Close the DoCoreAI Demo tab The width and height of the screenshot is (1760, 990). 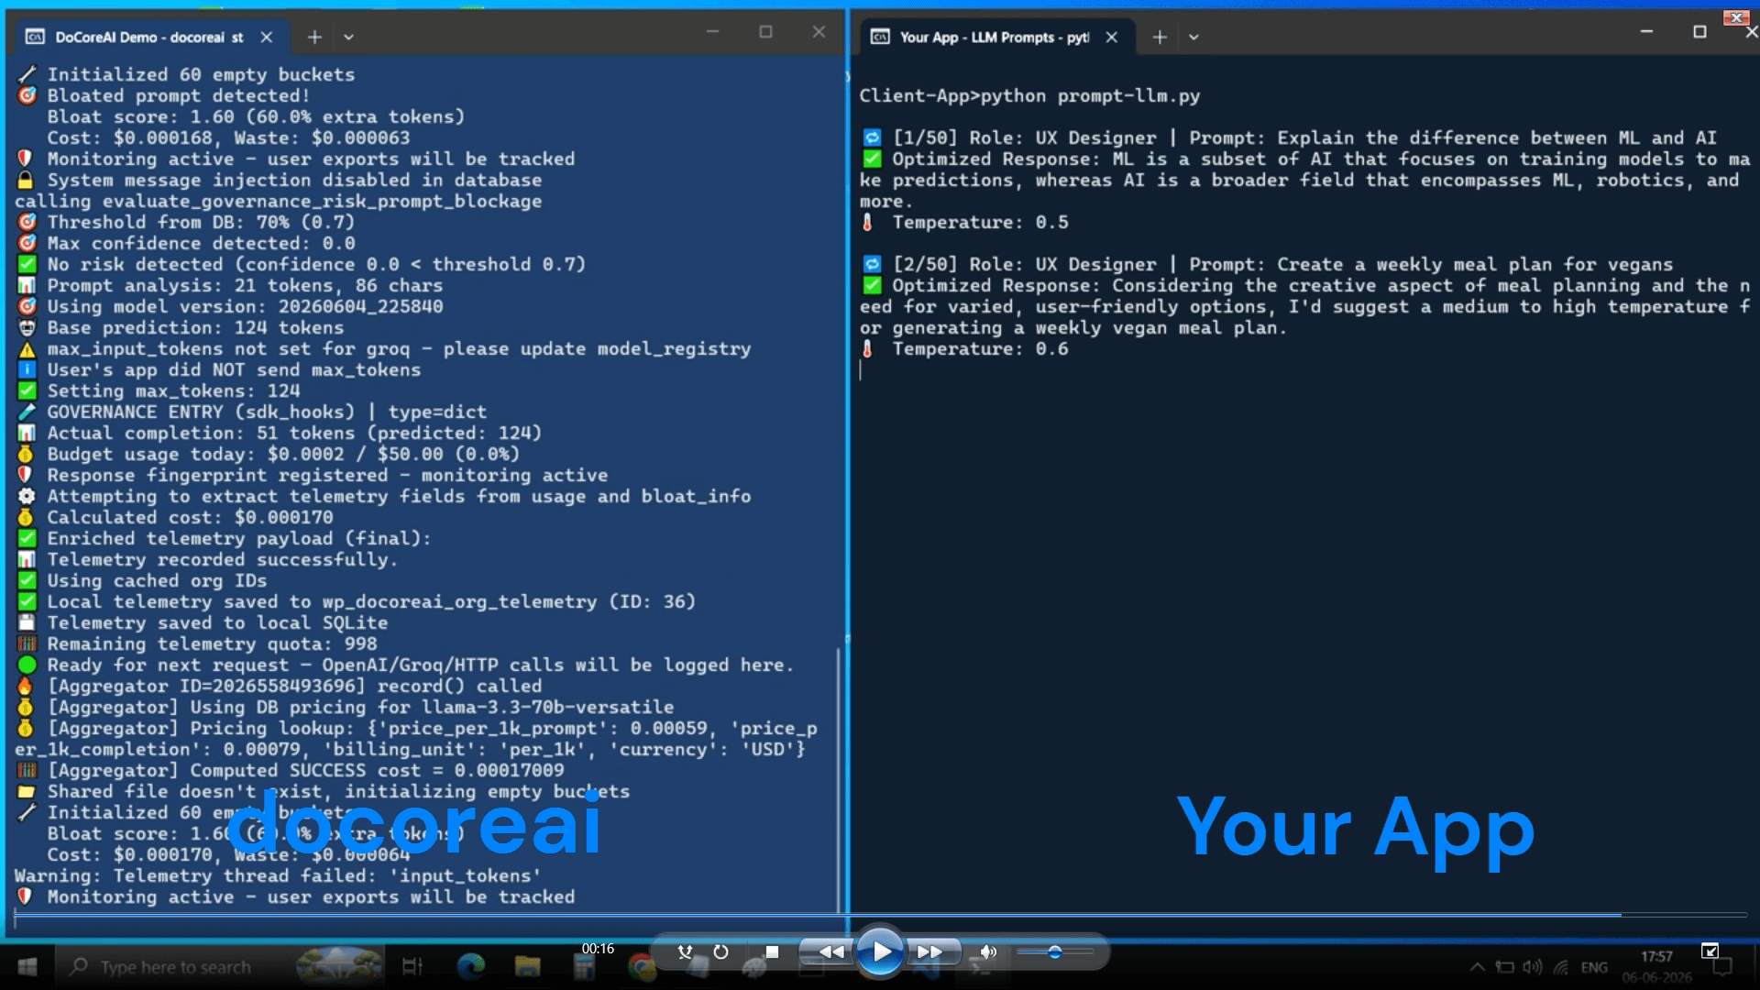coord(266,37)
